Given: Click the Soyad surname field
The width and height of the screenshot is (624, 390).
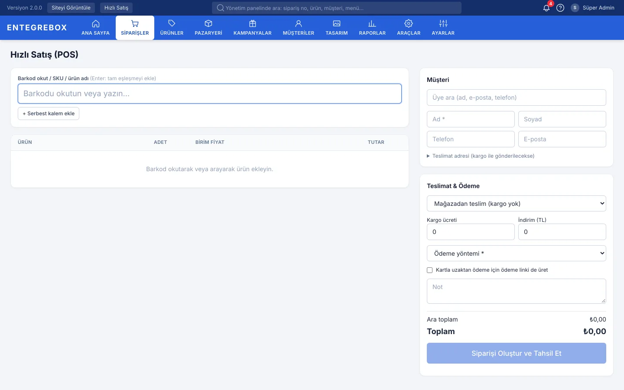Looking at the screenshot, I should [x=562, y=119].
